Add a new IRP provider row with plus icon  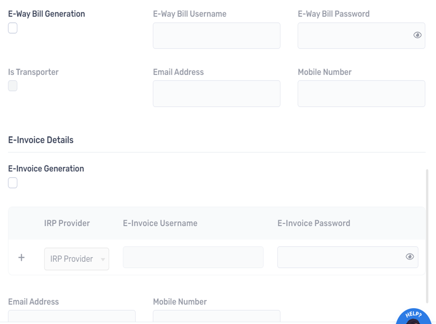21,258
